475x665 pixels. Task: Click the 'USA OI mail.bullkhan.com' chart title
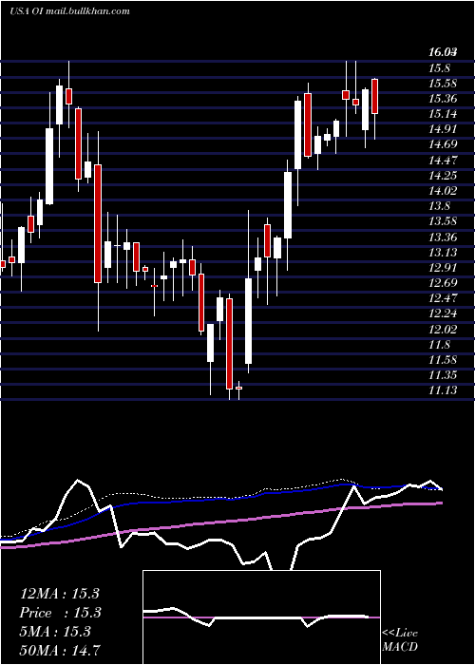pos(70,11)
